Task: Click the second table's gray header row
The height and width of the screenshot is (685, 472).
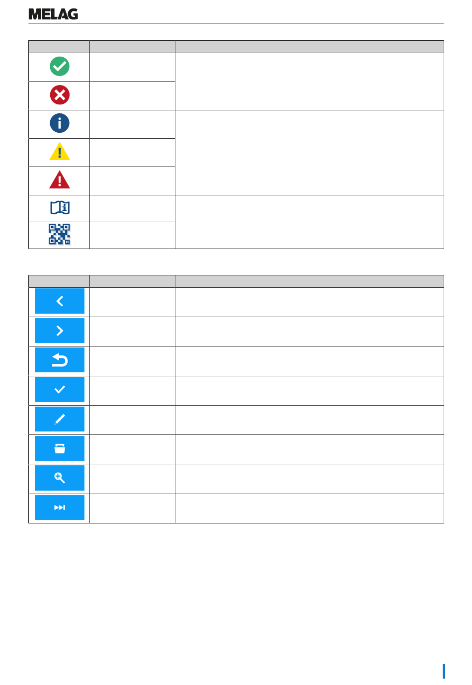Action: click(x=236, y=281)
